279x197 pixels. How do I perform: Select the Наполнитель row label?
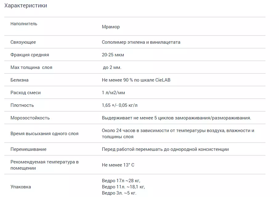24,24
